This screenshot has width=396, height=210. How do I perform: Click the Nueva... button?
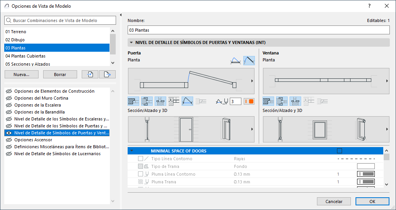[x=22, y=74]
